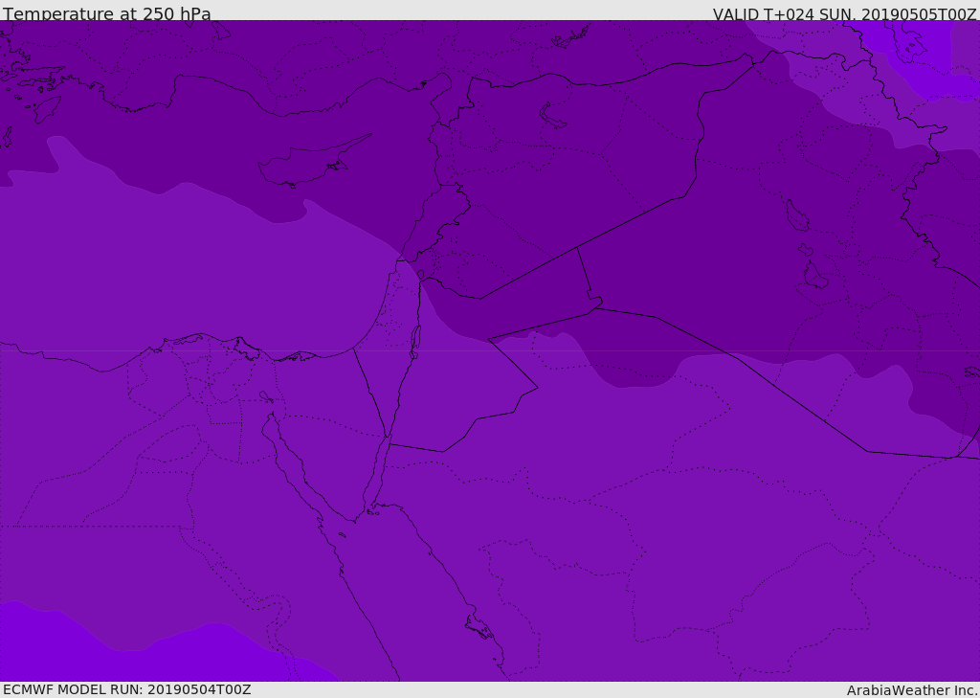
Task: Click the Temperature at 250 hPa title
Action: [x=106, y=13]
